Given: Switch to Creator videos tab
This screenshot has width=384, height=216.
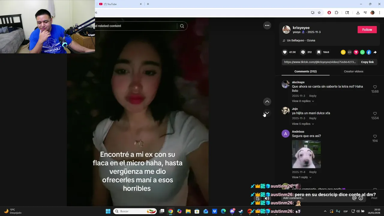Looking at the screenshot, I should [353, 71].
